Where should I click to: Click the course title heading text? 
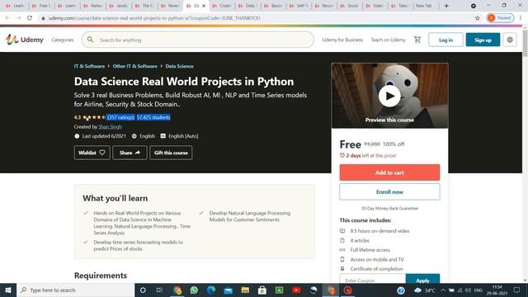click(x=184, y=82)
